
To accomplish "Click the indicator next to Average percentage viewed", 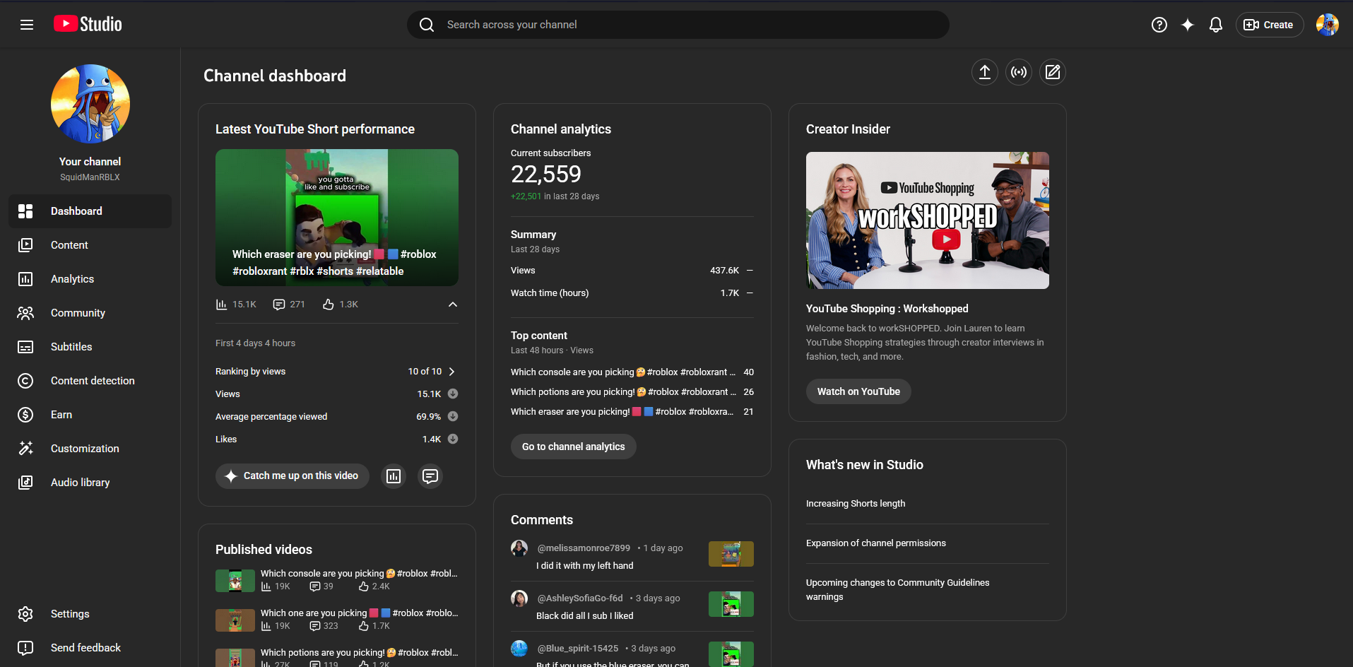I will click(453, 416).
